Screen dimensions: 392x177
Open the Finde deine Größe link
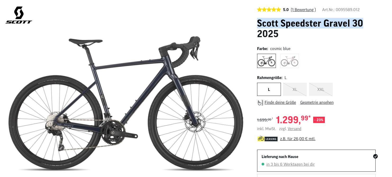[x=280, y=102]
